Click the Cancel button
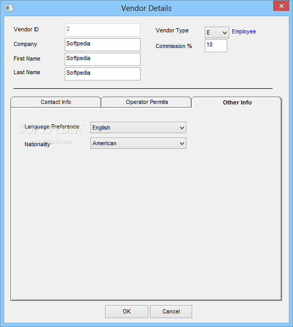Viewport: 293px width, 327px height. pos(171,311)
